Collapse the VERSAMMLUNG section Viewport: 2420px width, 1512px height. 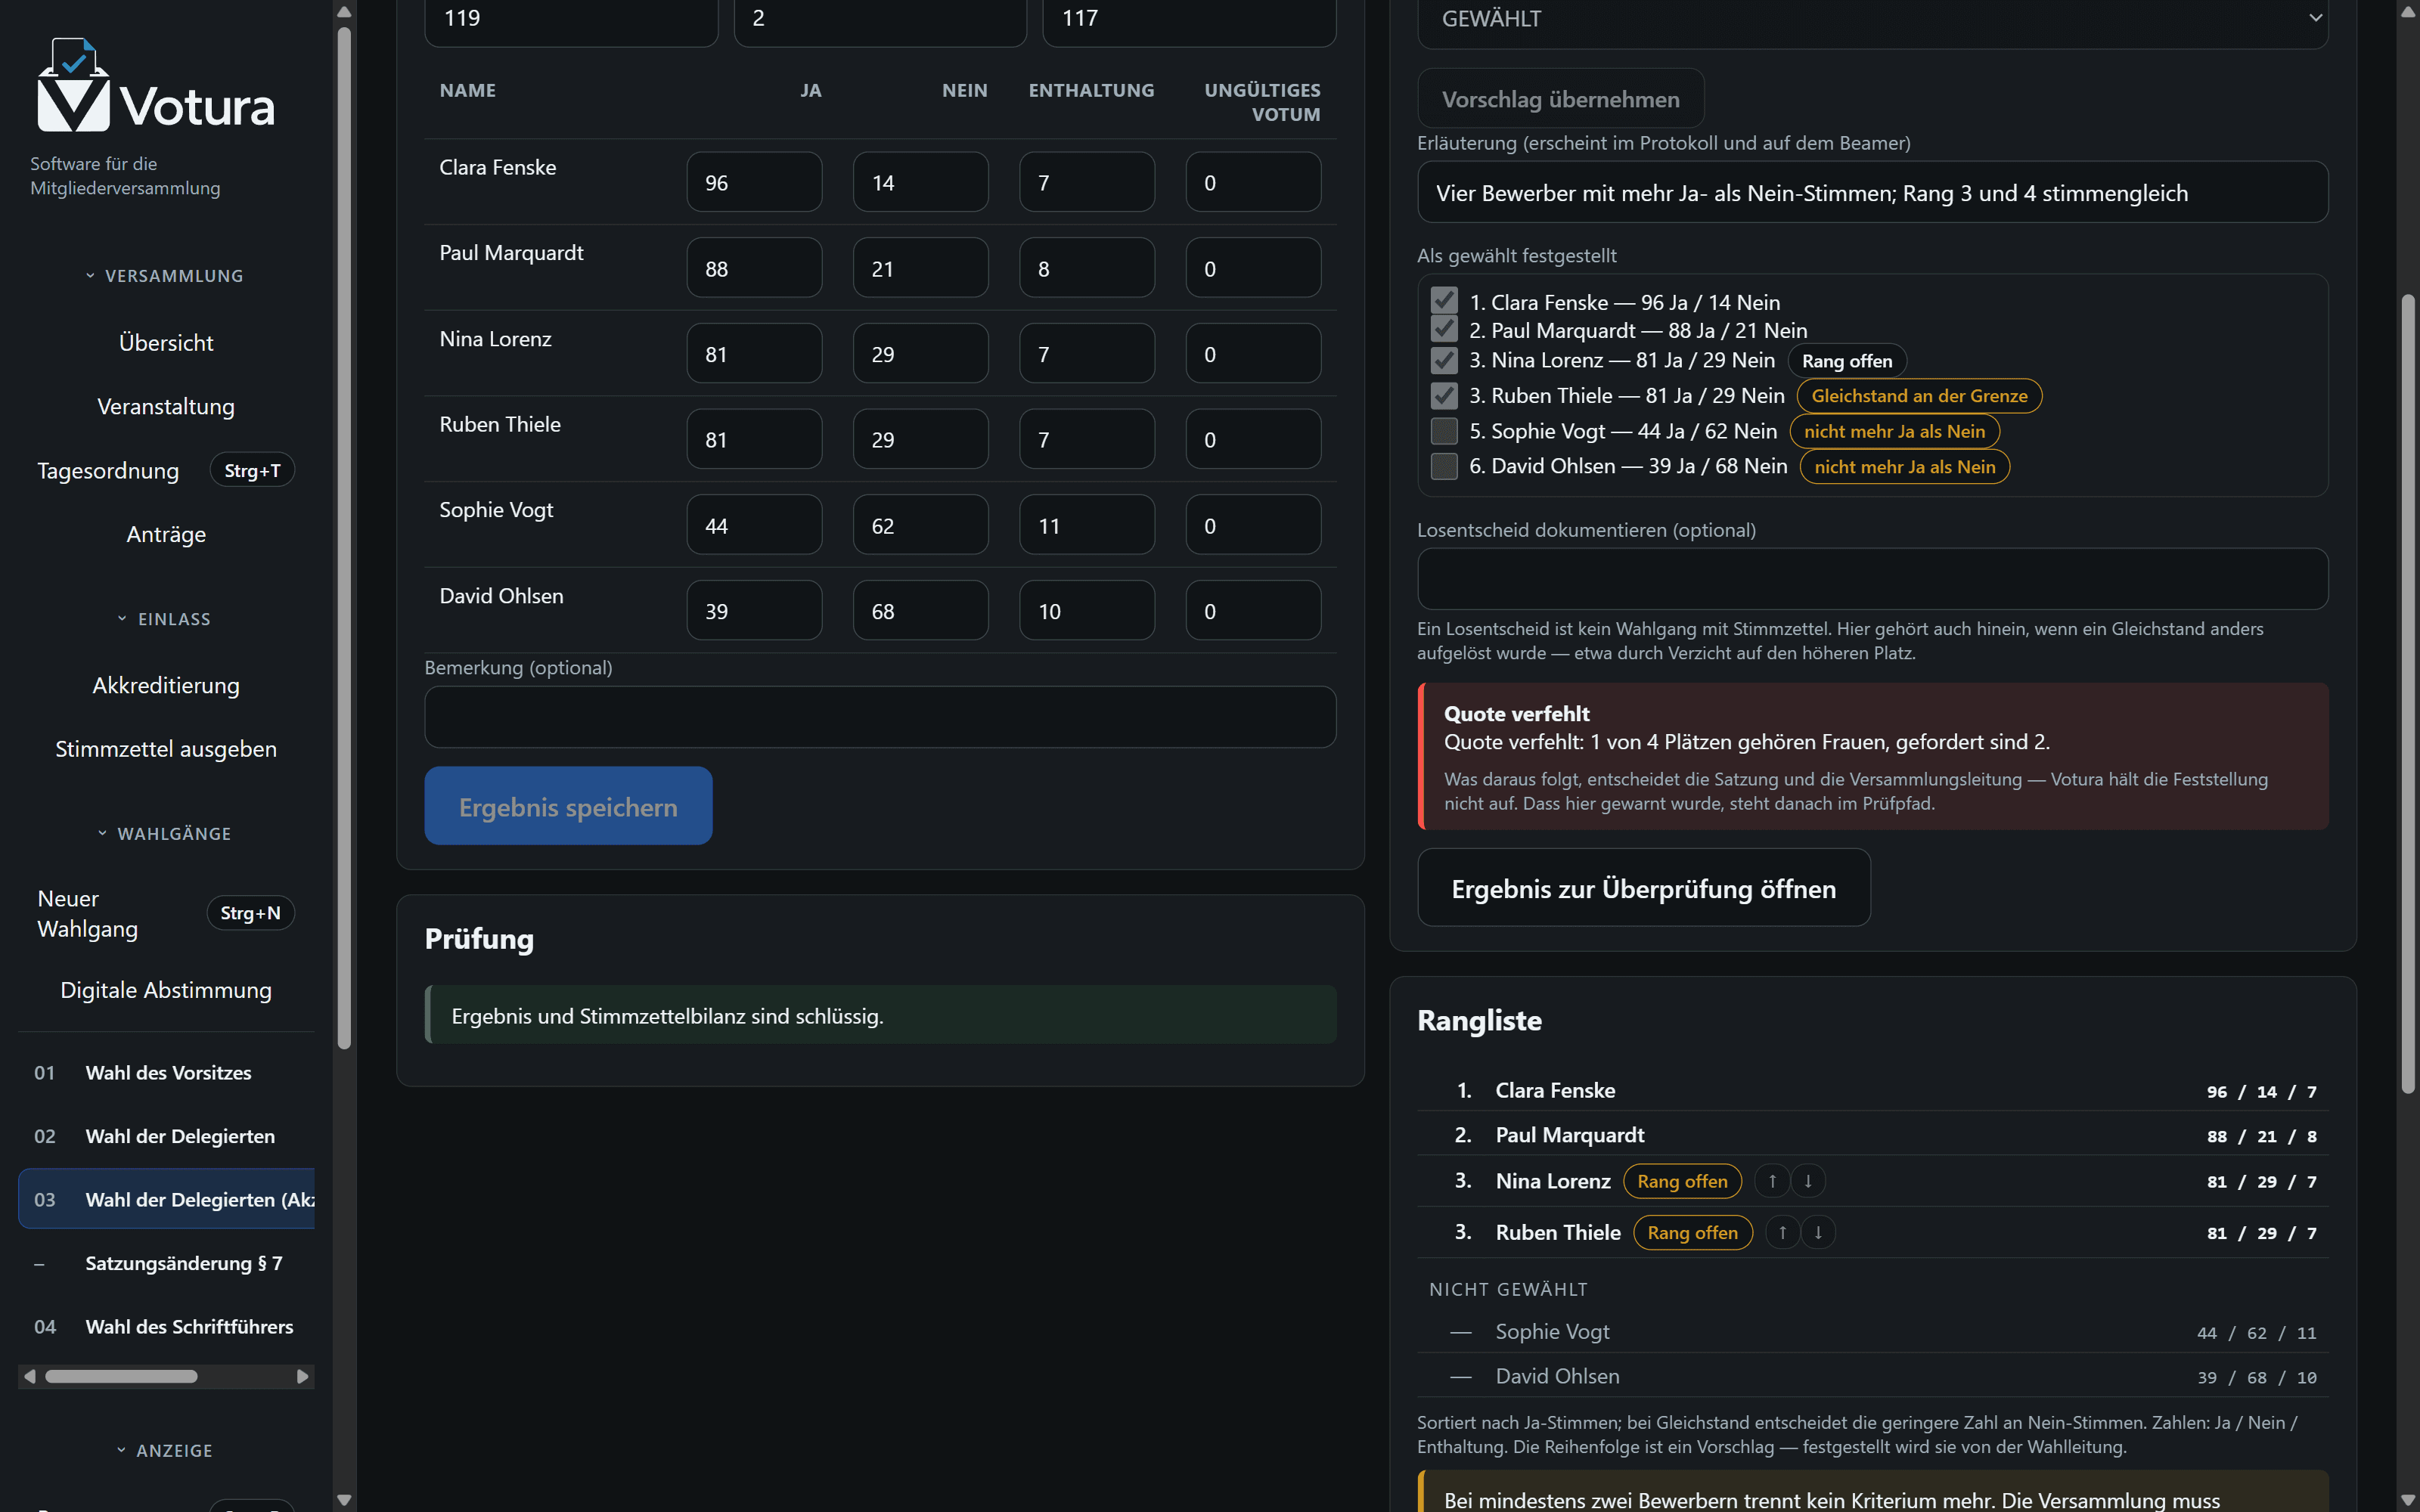[165, 276]
